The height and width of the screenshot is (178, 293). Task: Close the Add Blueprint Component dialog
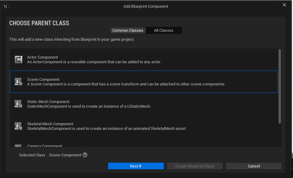tap(284, 5)
